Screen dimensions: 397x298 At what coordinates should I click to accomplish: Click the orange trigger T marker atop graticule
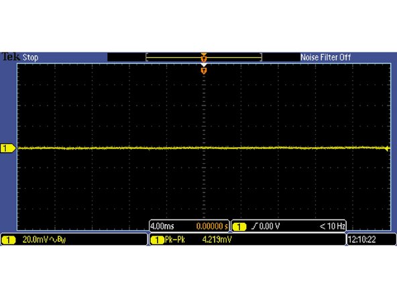pos(204,70)
